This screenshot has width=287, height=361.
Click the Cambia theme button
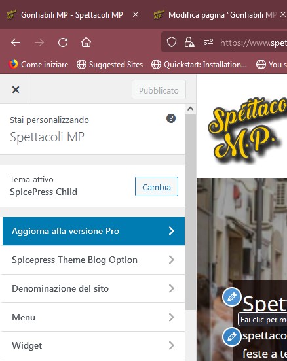[x=157, y=186]
